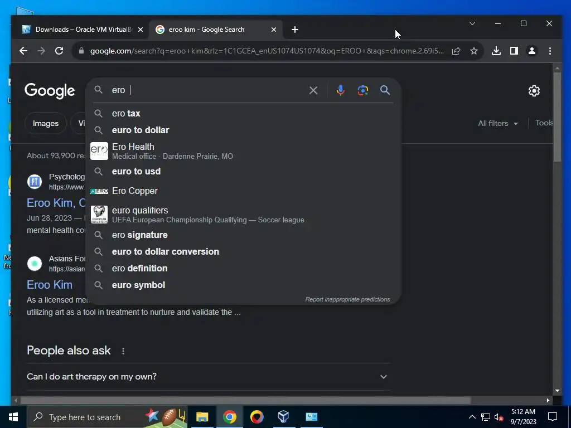Open VirtualBox cube icon in taskbar
The width and height of the screenshot is (571, 428).
click(283, 417)
